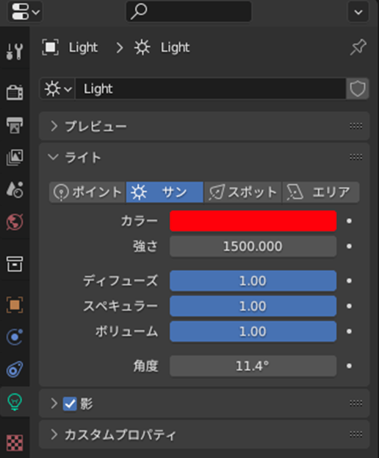379x458 pixels.
Task: Expand the 影 panel
Action: [x=54, y=404]
